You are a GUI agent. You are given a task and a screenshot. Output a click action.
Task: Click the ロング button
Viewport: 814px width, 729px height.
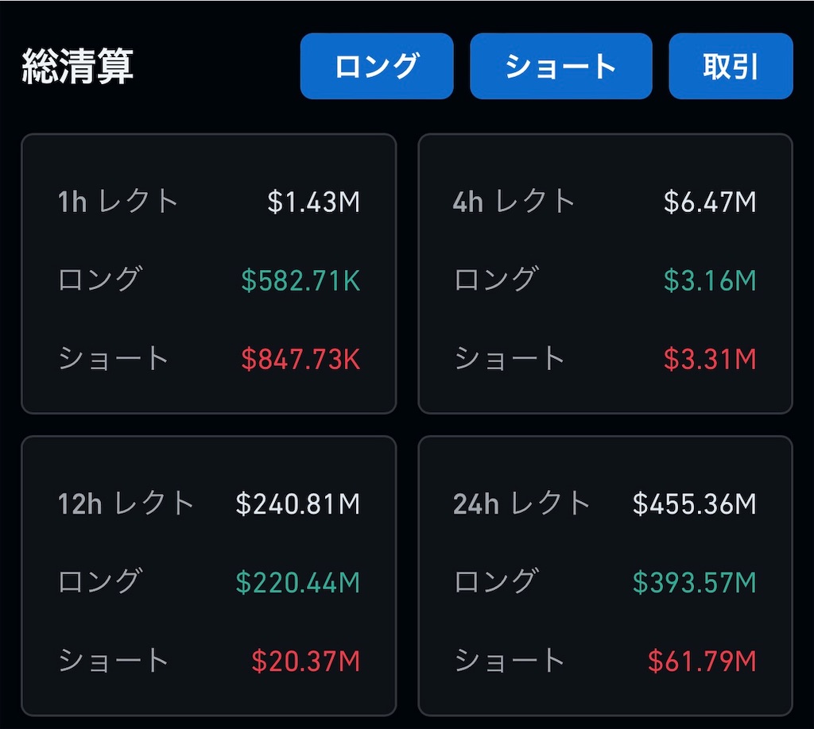(377, 66)
